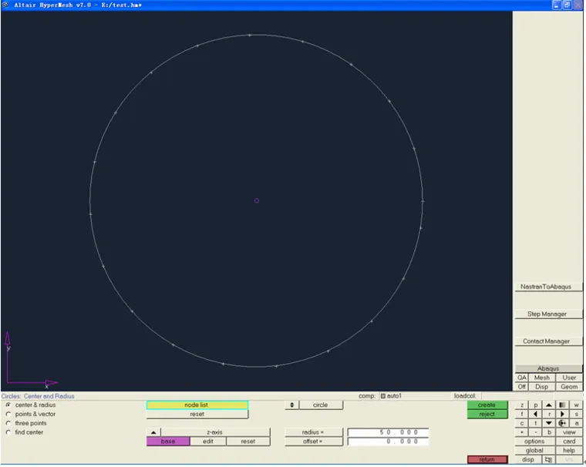The width and height of the screenshot is (586, 467).
Task: Open the direction selector triangle beside z-axis
Action: pos(153,432)
